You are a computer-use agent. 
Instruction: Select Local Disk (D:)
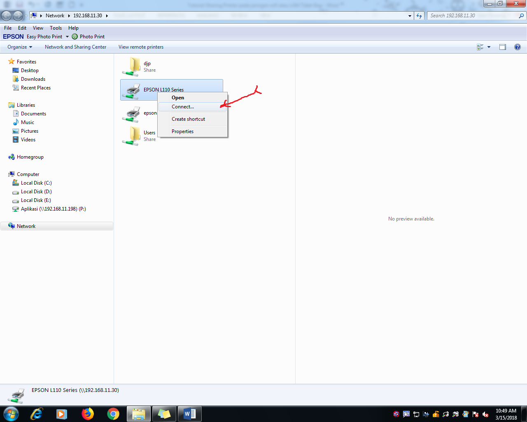pyautogui.click(x=36, y=192)
